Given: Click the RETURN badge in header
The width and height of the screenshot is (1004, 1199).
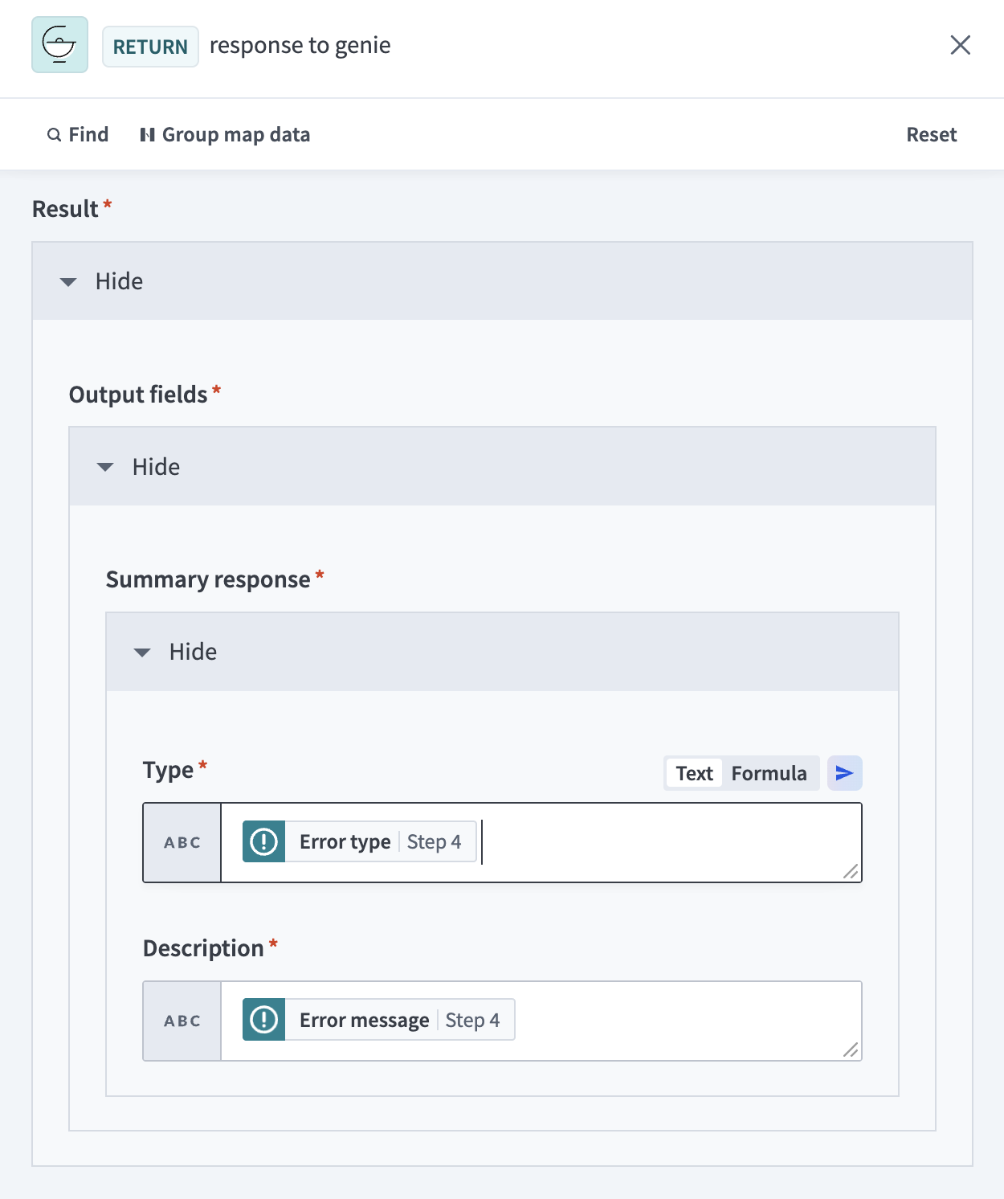Looking at the screenshot, I should [150, 47].
